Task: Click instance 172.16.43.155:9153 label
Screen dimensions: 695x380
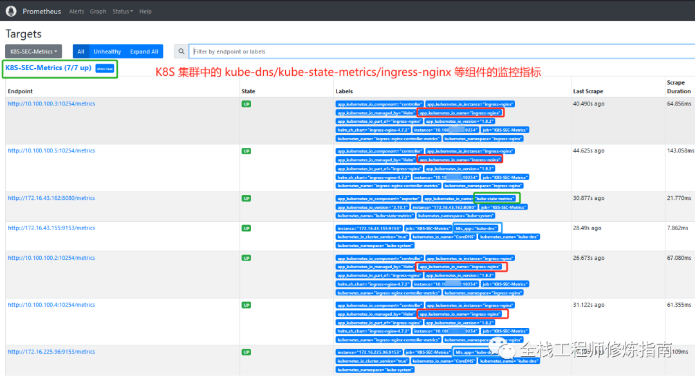Action: [369, 228]
